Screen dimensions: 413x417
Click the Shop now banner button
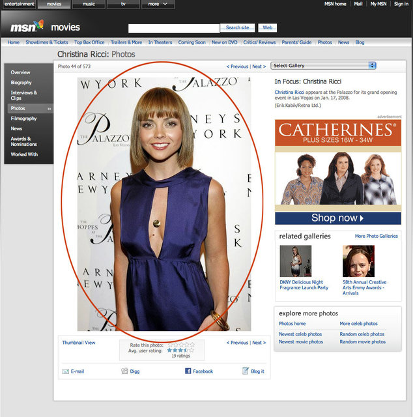tap(337, 218)
